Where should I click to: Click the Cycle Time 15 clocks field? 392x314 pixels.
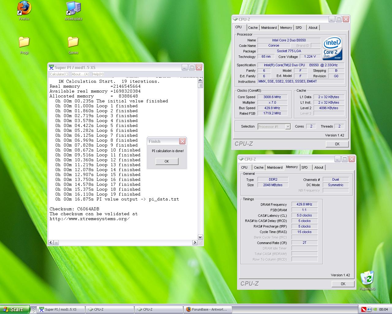coord(304,232)
